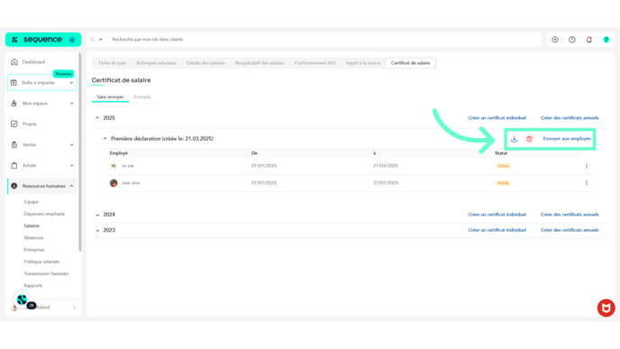Open the clock timer icon
The height and width of the screenshot is (349, 620).
572,40
